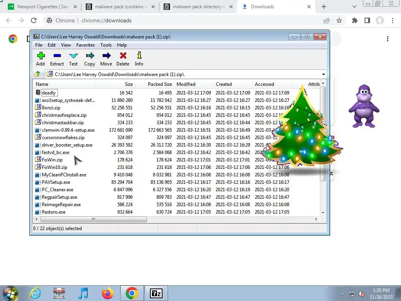Open Chrome tab search dropdown chevron

click(354, 7)
